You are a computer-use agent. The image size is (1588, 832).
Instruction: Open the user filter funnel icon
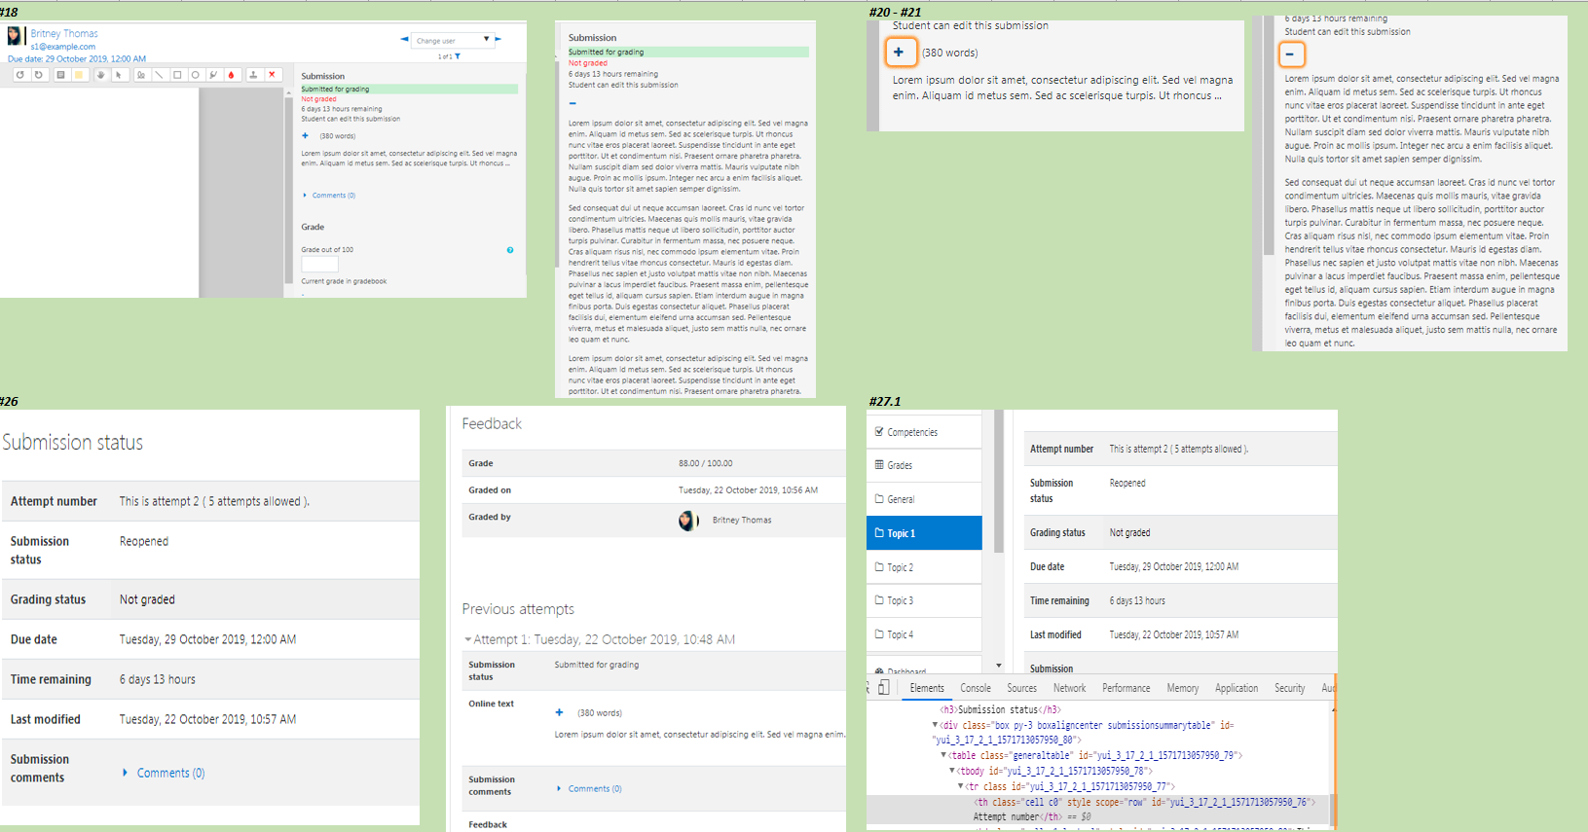pyautogui.click(x=458, y=56)
